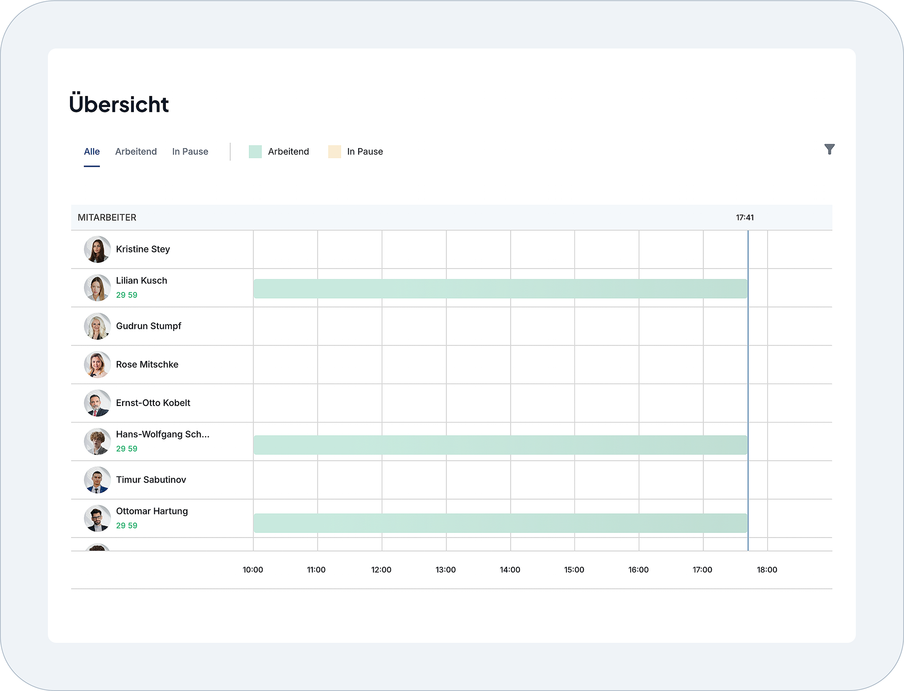Click the 16:00 time axis label
904x691 pixels.
click(x=638, y=570)
